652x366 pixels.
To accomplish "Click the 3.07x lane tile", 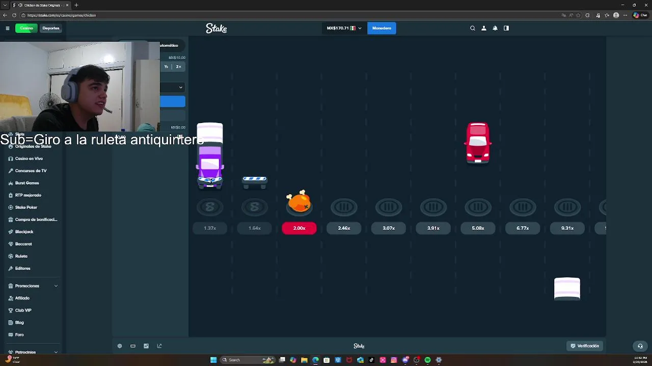I will [389, 228].
